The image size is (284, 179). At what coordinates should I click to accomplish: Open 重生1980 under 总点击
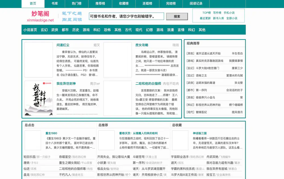(x=51, y=133)
